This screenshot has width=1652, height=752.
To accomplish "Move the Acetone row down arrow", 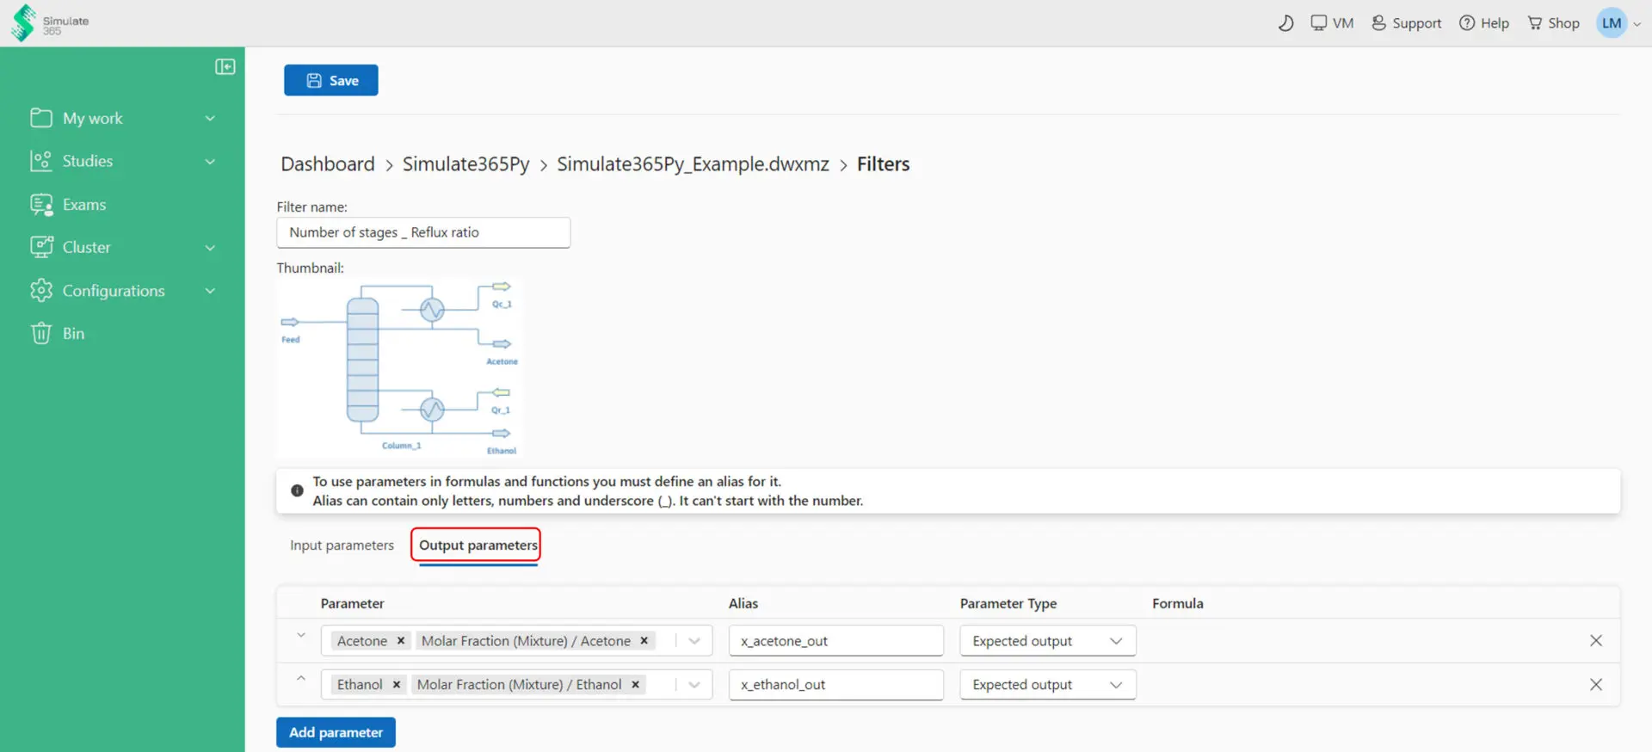I will point(301,635).
